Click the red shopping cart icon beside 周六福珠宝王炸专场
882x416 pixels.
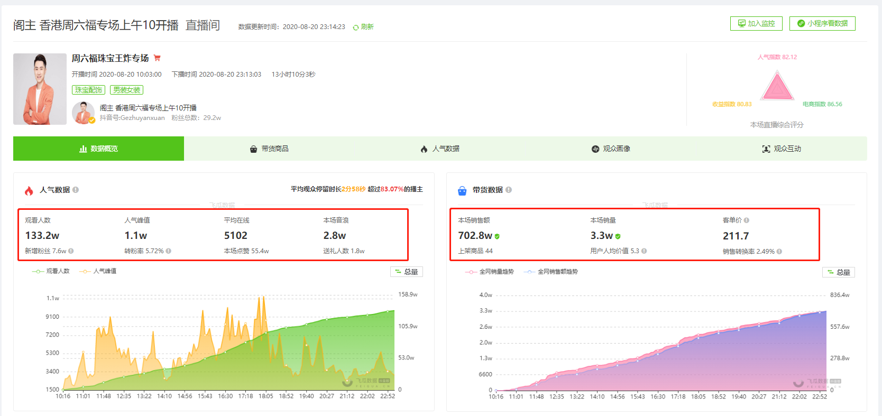pyautogui.click(x=157, y=58)
